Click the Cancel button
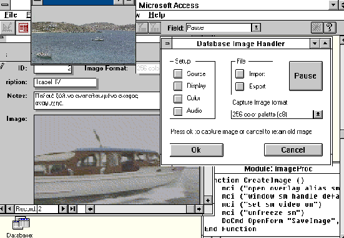Image resolution: width=344 pixels, height=238 pixels. 293,150
